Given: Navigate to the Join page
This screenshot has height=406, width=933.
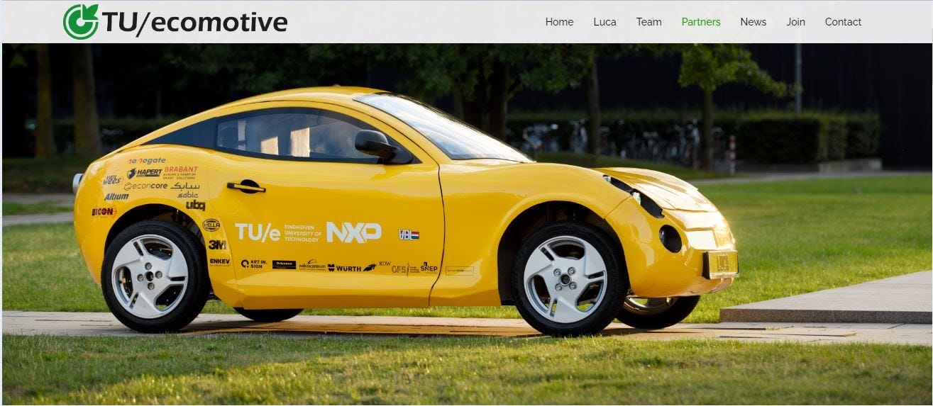Looking at the screenshot, I should click(x=795, y=22).
